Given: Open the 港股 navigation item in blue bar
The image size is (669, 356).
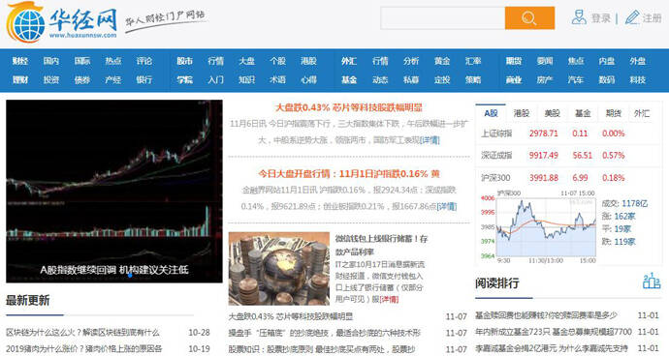Looking at the screenshot, I should pos(308,61).
